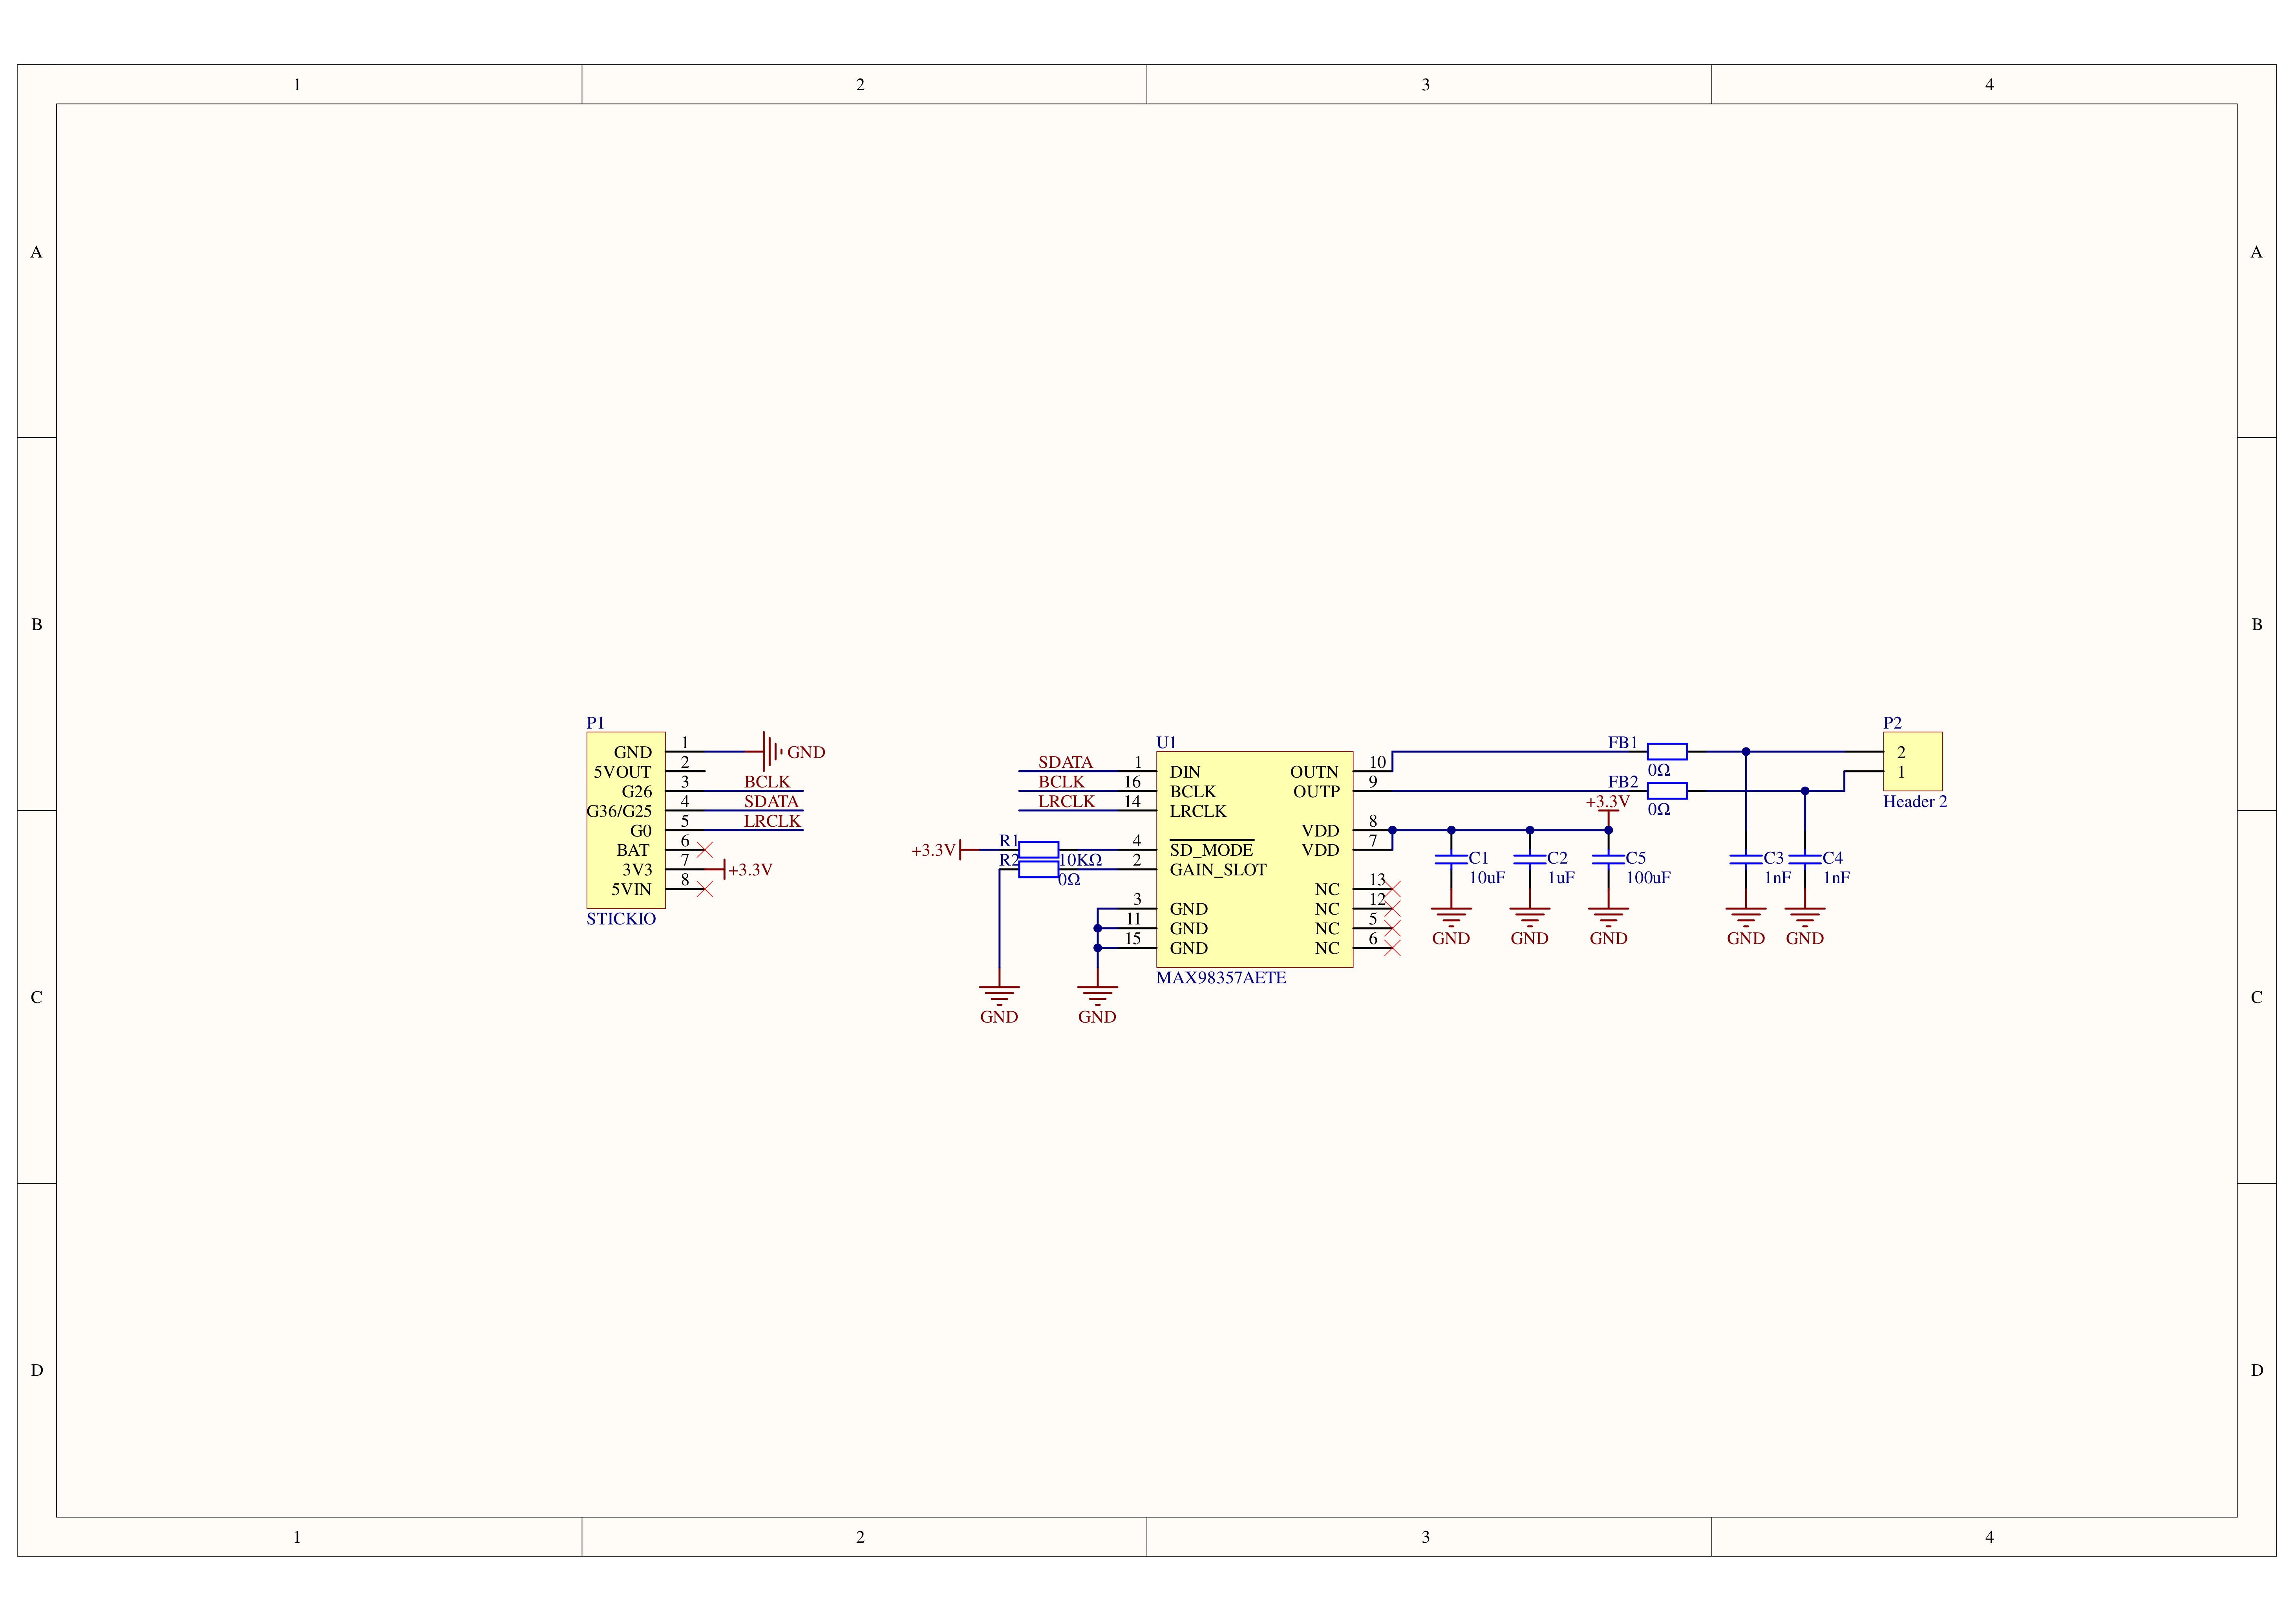Click the 1uF value of C2

coord(1561,878)
